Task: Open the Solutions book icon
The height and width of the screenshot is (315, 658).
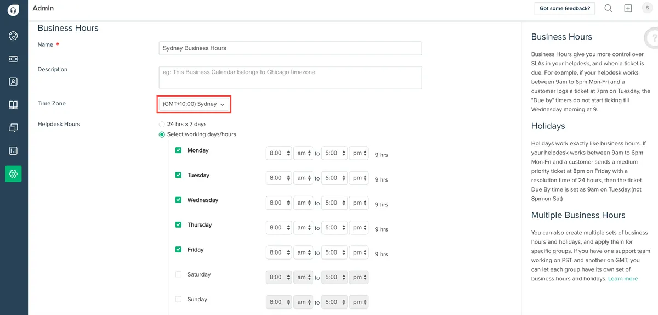Action: click(14, 105)
